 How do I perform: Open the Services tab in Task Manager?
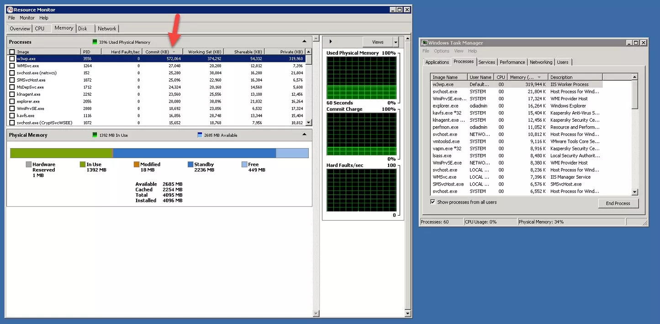click(487, 62)
